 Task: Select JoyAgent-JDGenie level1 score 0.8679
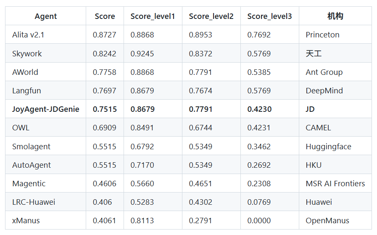click(x=153, y=109)
